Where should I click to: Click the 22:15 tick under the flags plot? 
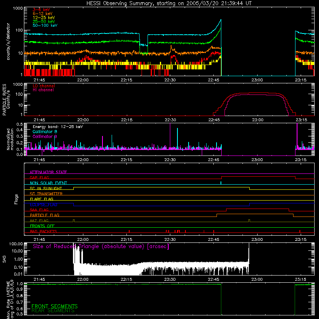pos(126,240)
